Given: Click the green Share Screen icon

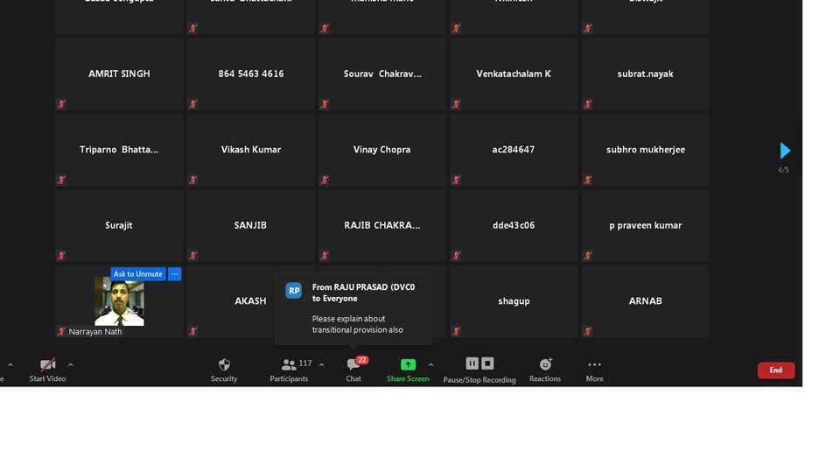Looking at the screenshot, I should coord(408,364).
